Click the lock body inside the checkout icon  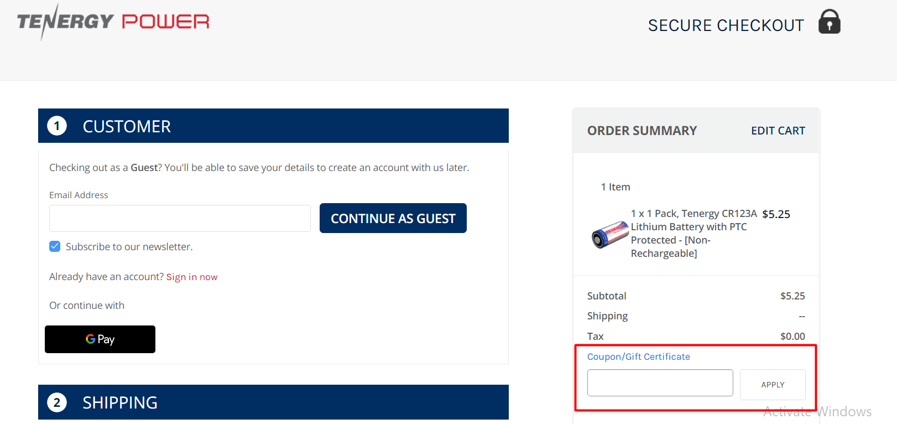tap(829, 25)
